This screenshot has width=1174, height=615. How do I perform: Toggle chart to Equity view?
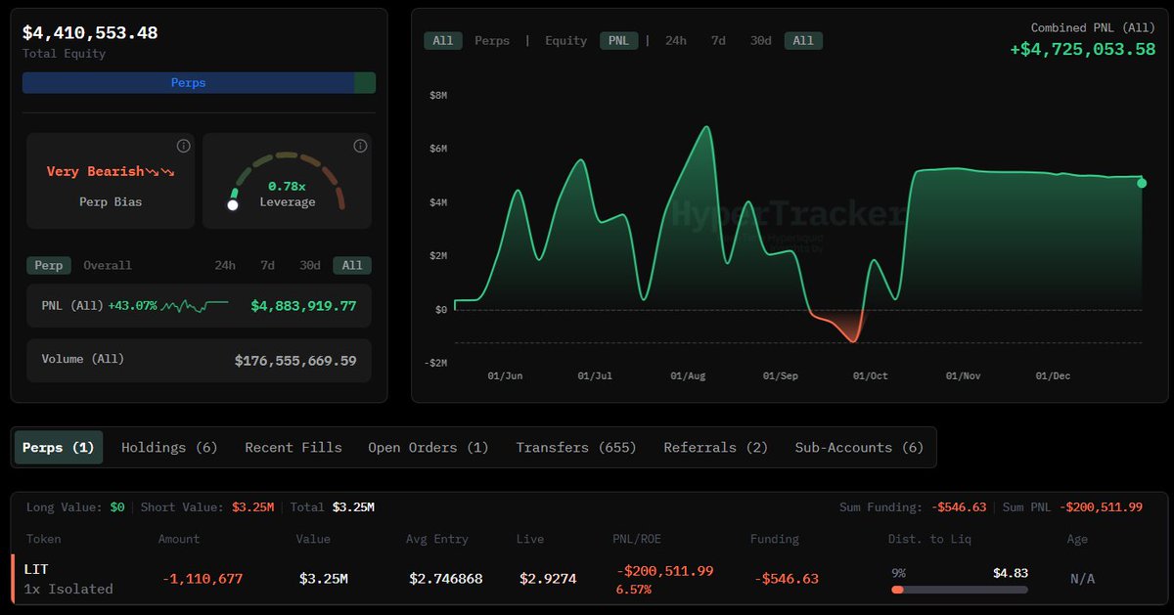(x=565, y=40)
